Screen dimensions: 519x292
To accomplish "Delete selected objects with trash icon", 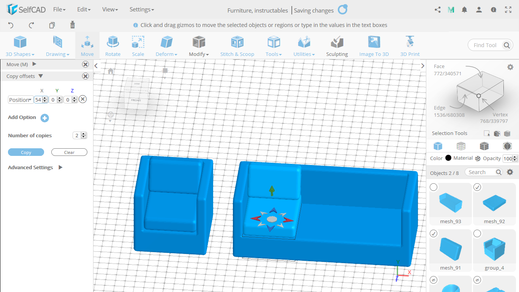I will [x=73, y=25].
